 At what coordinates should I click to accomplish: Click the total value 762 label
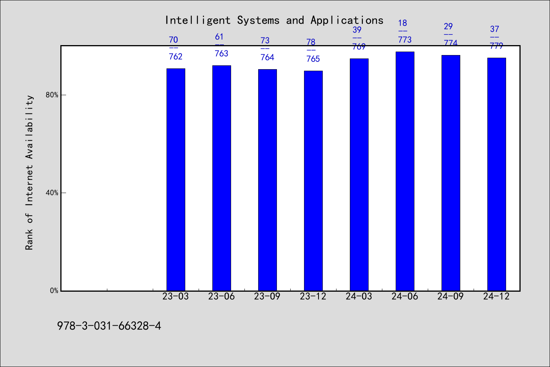click(x=176, y=57)
